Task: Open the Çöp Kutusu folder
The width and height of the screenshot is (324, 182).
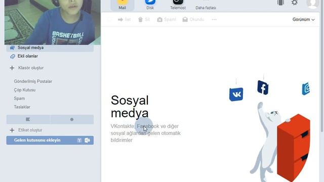Action: pyautogui.click(x=25, y=90)
